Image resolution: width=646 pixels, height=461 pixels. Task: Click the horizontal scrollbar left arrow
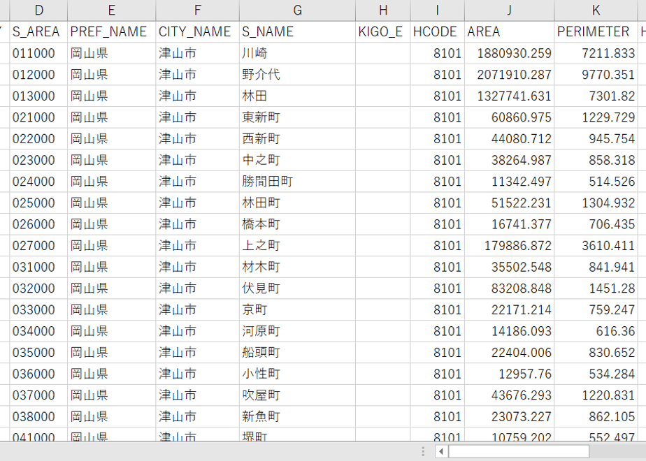441,451
